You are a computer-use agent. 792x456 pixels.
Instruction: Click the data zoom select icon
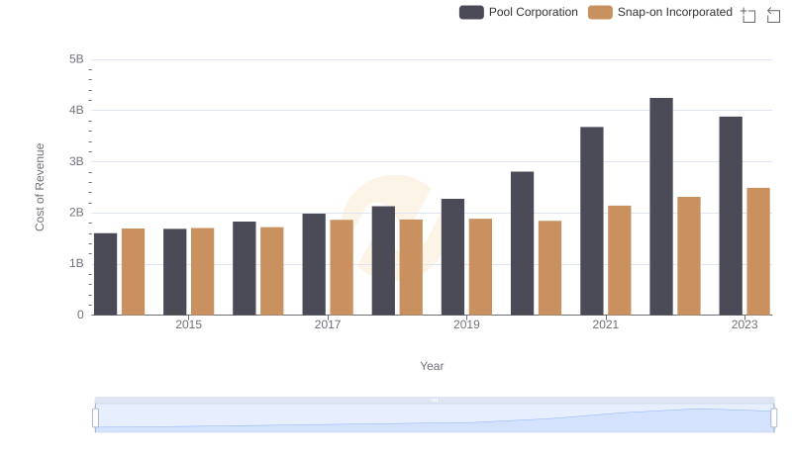[x=748, y=15]
